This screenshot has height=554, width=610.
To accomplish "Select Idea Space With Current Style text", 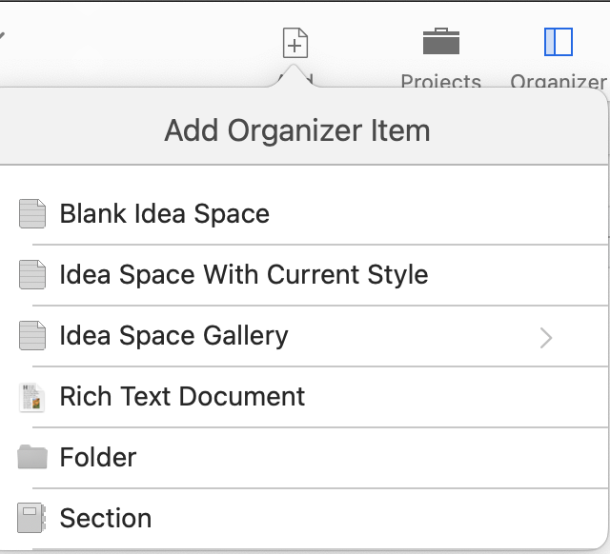I will 243,275.
